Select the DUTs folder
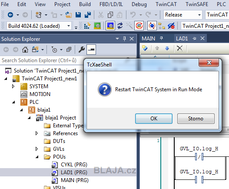 [x=59, y=141]
